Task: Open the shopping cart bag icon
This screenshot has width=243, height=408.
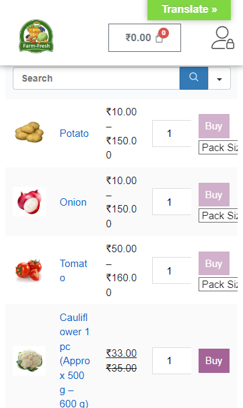Action: click(x=159, y=38)
